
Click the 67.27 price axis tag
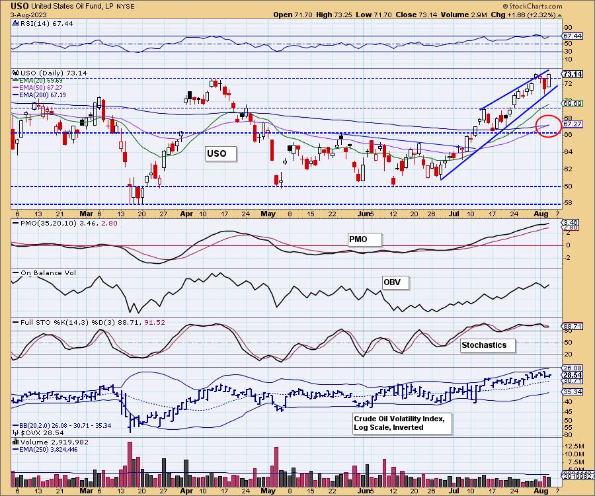pos(573,124)
